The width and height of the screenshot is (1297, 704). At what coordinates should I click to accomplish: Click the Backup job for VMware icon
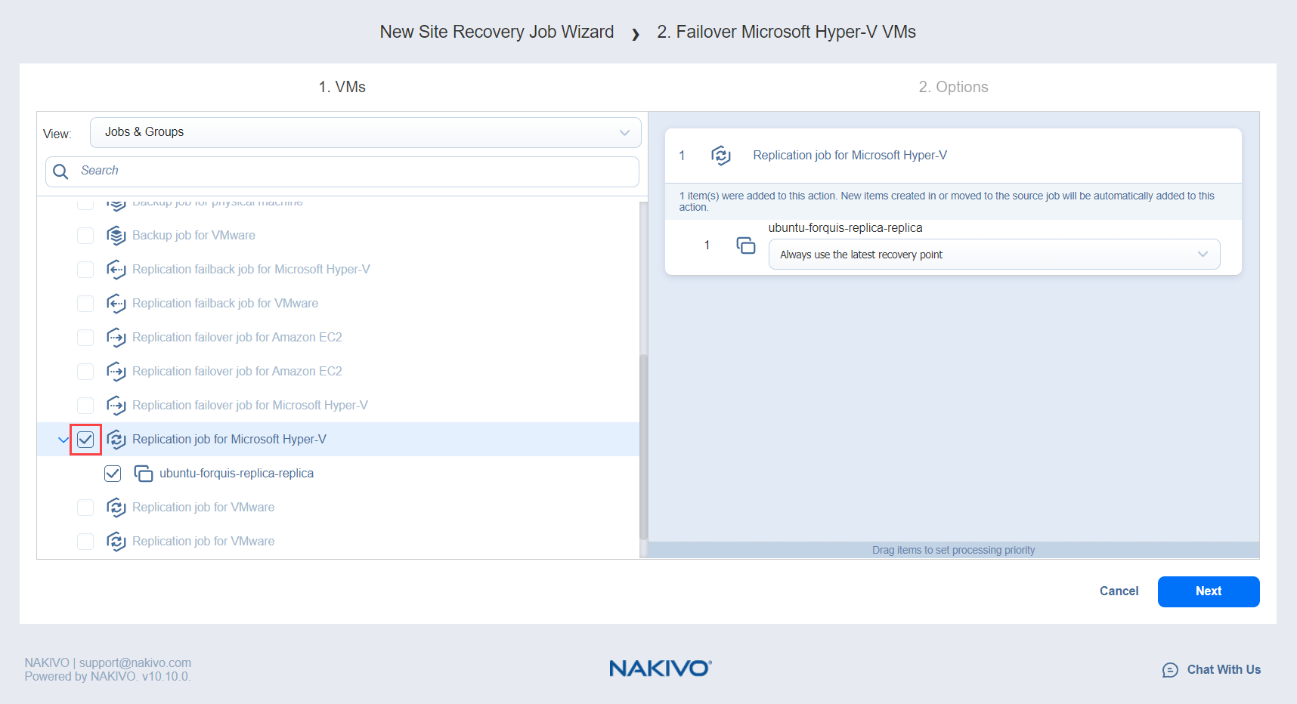pyautogui.click(x=116, y=236)
